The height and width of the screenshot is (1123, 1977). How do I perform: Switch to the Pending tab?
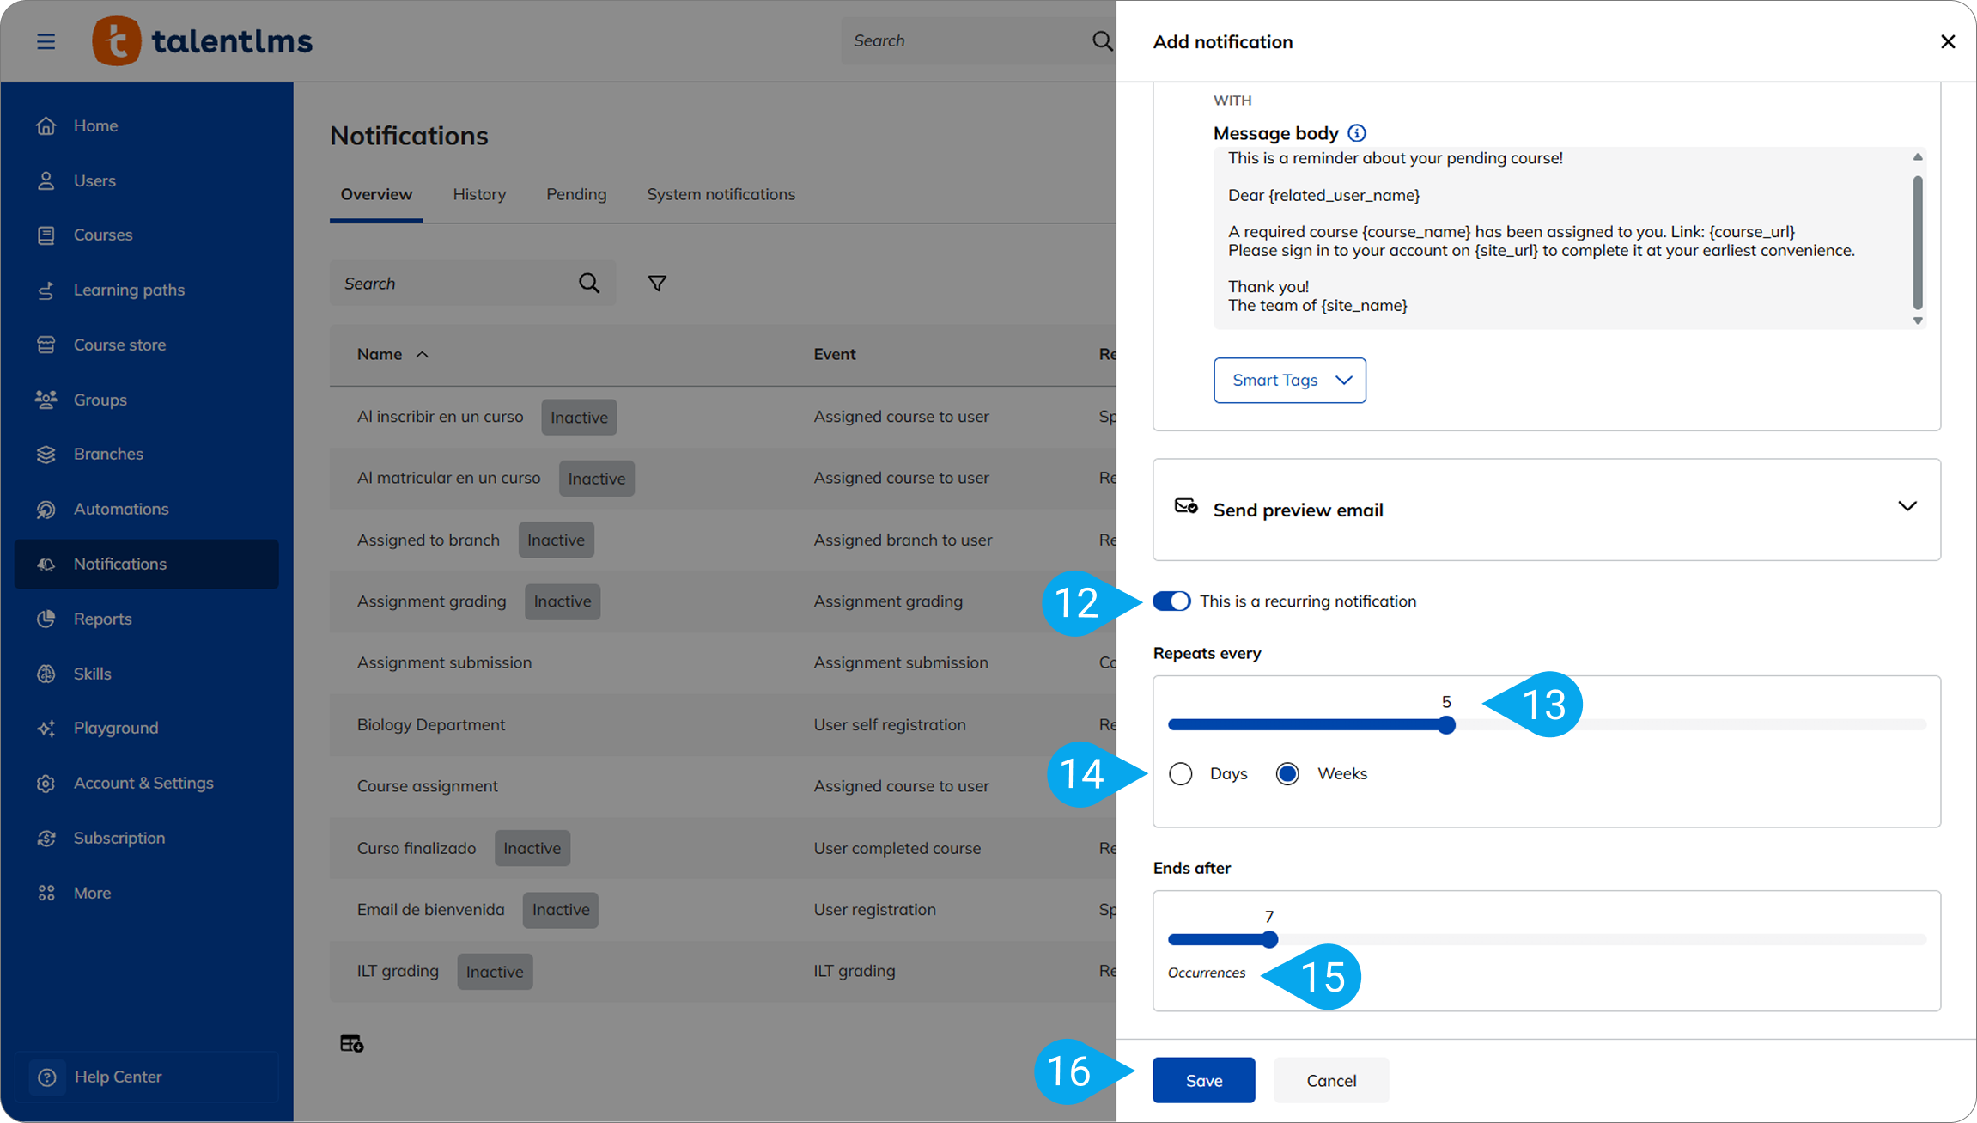pyautogui.click(x=576, y=194)
